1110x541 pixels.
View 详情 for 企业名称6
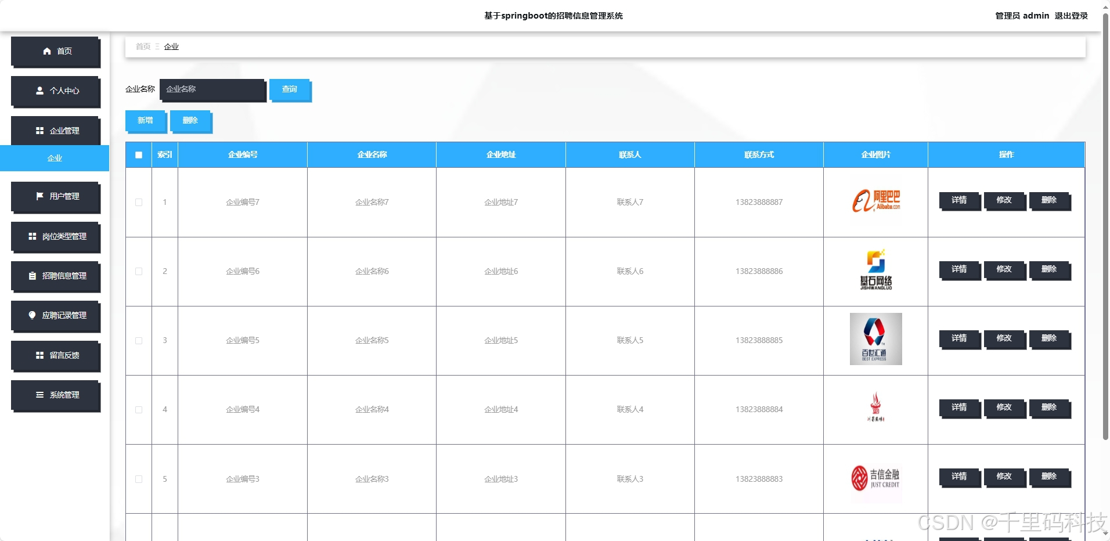pyautogui.click(x=960, y=270)
